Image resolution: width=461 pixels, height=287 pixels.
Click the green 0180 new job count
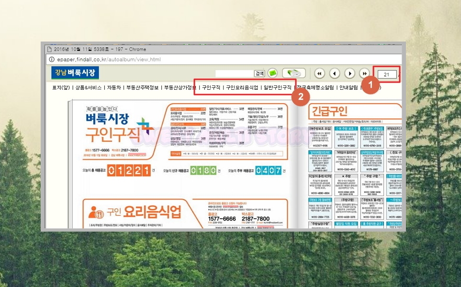click(x=203, y=170)
